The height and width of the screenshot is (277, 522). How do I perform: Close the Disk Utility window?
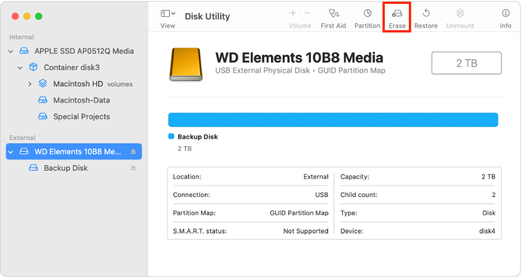point(15,16)
